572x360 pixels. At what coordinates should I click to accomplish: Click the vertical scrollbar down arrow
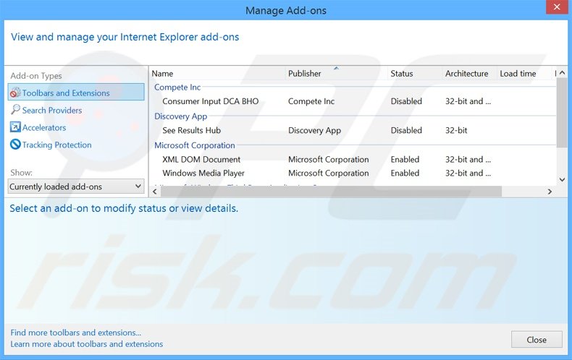562,179
